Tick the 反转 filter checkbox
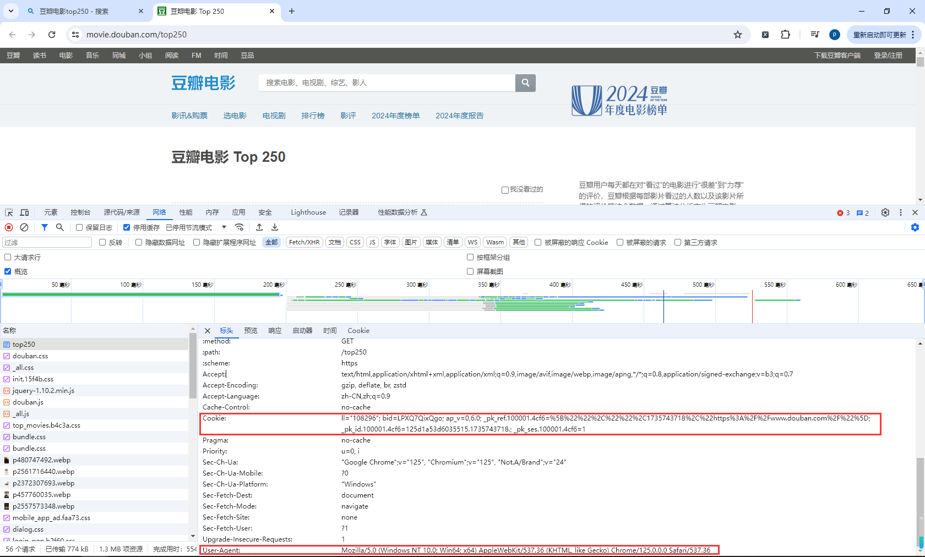This screenshot has height=557, width=925. click(x=102, y=242)
